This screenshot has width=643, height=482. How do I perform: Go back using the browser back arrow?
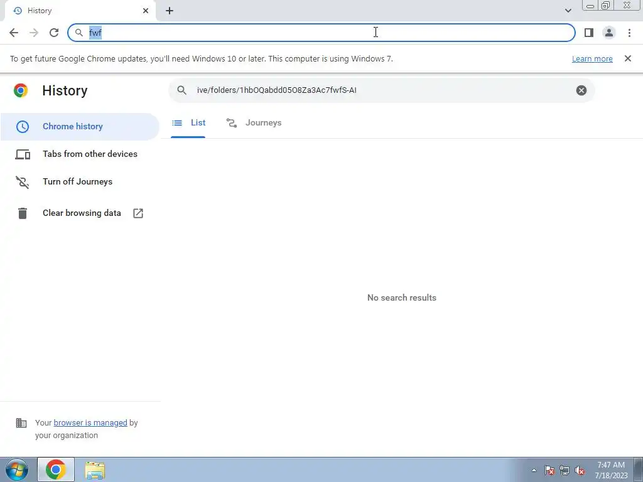coord(14,33)
